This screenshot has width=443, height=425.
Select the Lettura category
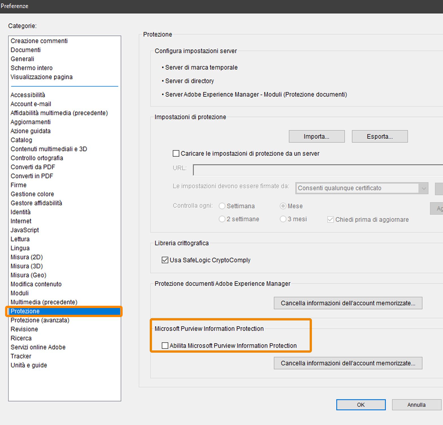pyautogui.click(x=20, y=239)
